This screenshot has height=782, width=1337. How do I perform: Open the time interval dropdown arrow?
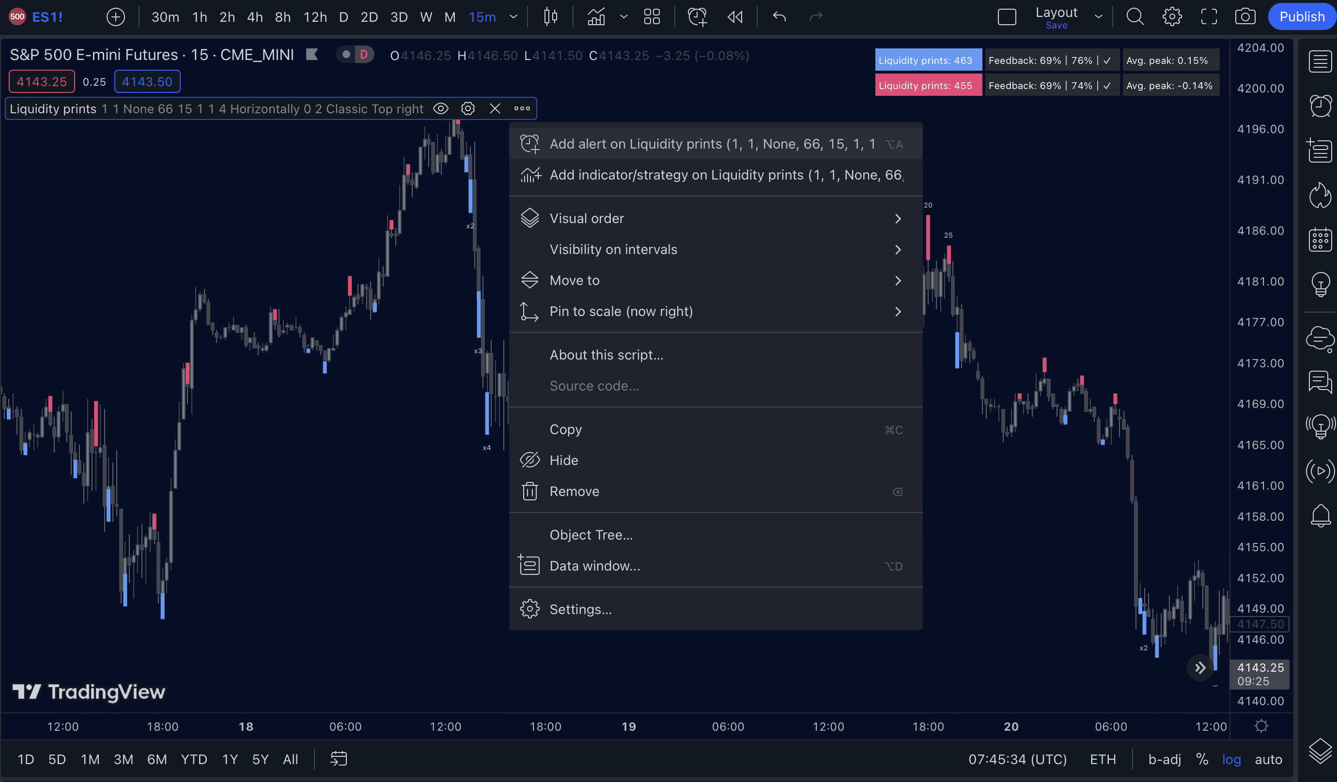coord(513,17)
